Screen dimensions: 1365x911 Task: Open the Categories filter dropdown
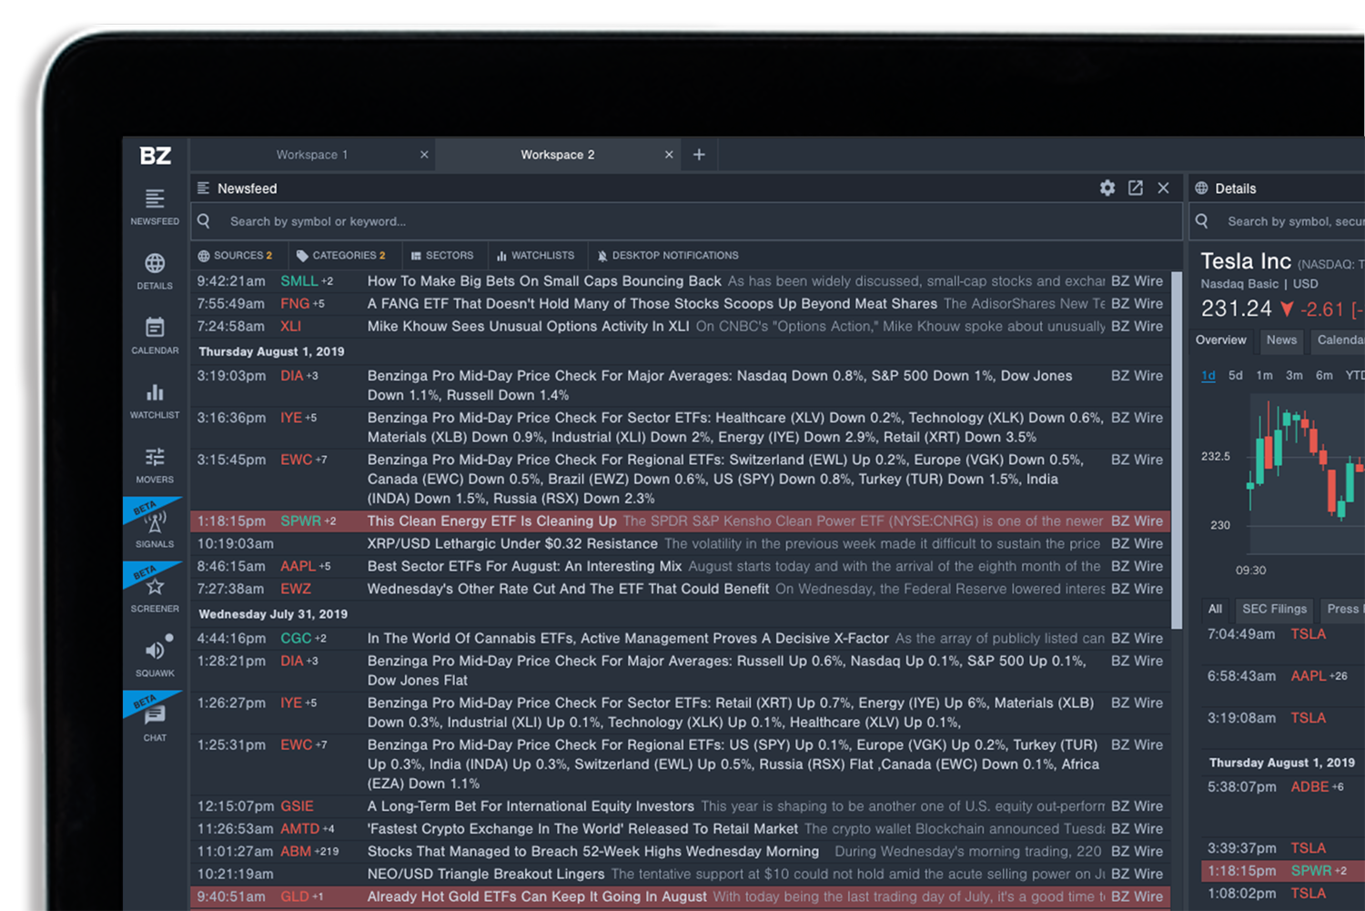pyautogui.click(x=341, y=256)
